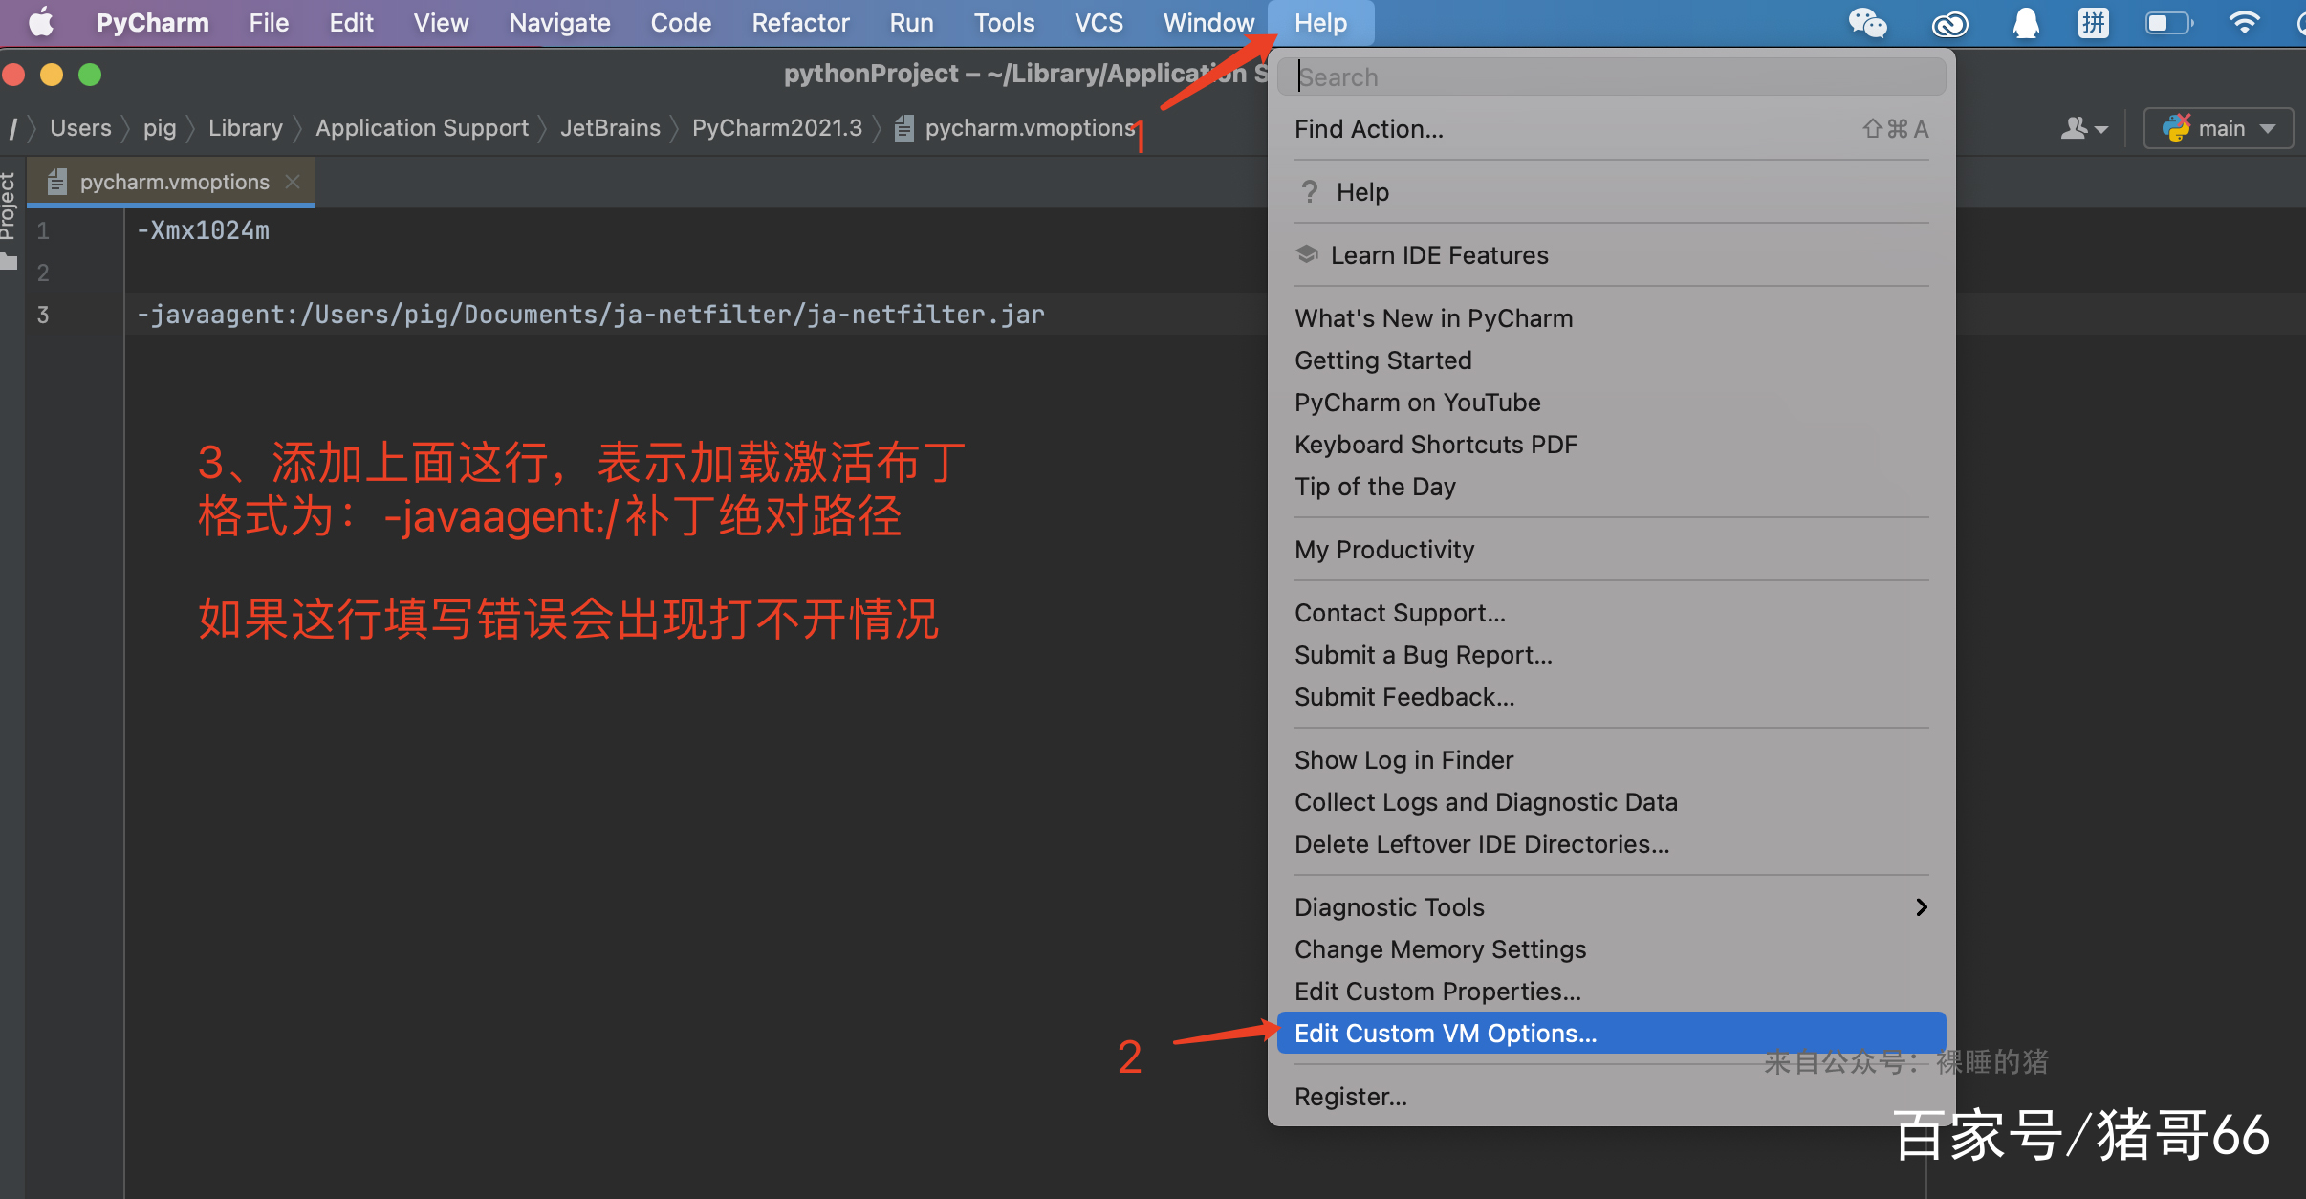Choose Find Action from Help menu
The image size is (2306, 1199).
click(x=1611, y=129)
